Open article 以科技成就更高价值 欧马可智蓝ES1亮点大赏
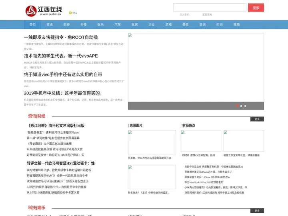The width and height of the screenshot is (288, 216). click(x=54, y=149)
